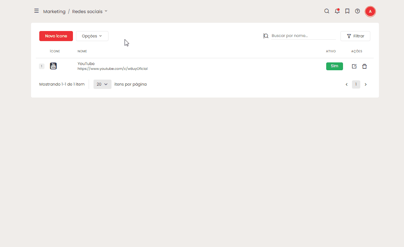Edit the YouTube entry
The height and width of the screenshot is (247, 404).
354,66
